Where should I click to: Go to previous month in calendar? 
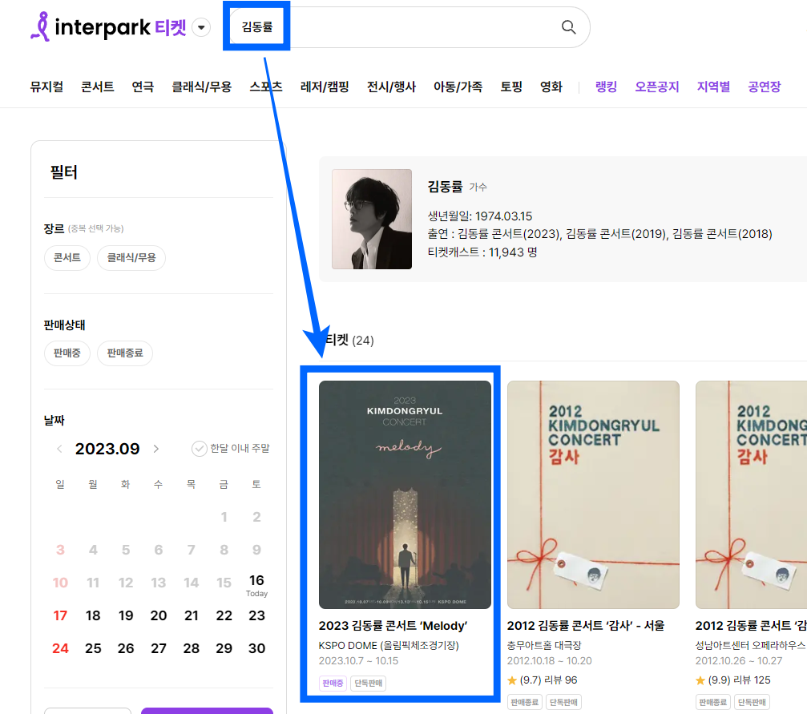click(59, 449)
